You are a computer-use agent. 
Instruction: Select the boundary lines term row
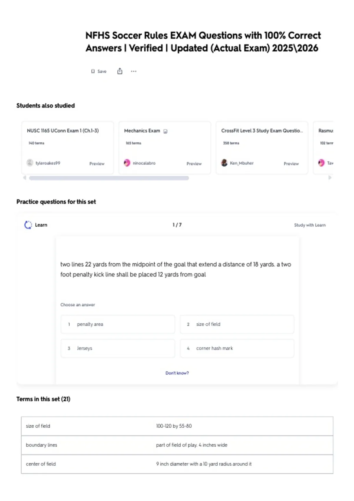[x=177, y=445]
